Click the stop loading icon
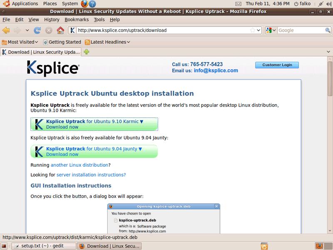 tap(49, 30)
